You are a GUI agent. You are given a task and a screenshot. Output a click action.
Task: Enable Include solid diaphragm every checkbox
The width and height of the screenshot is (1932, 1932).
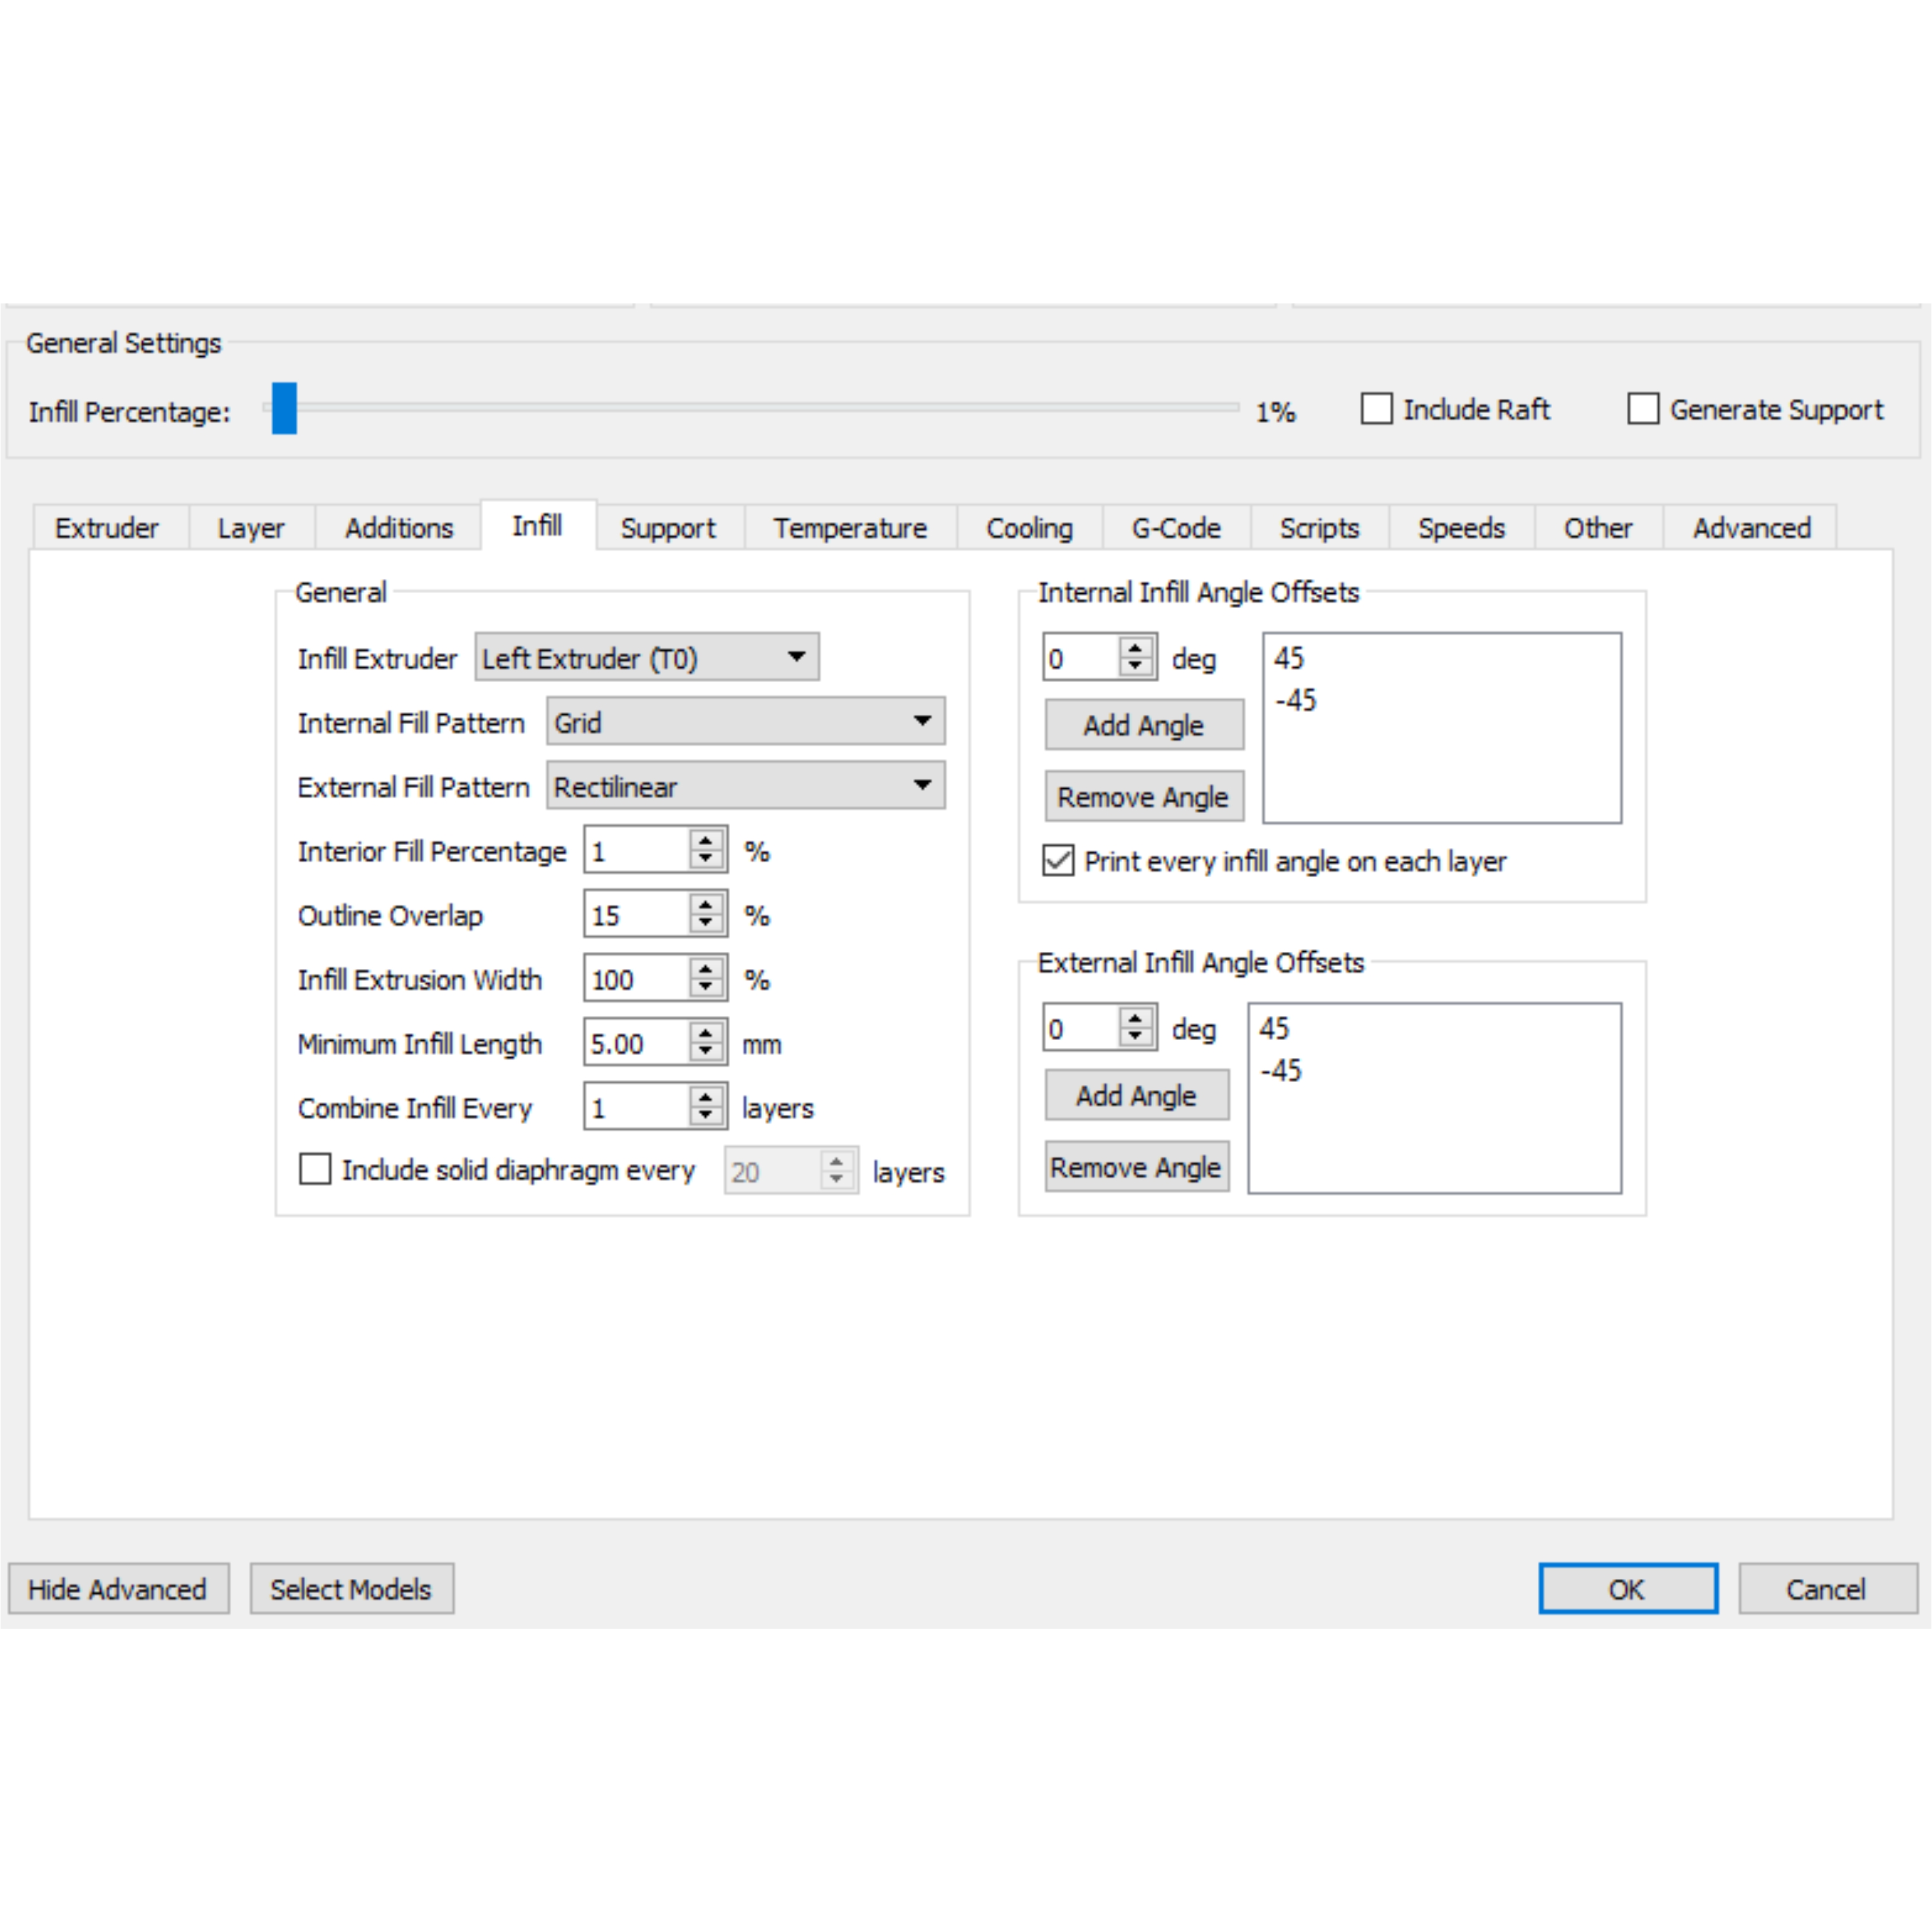pyautogui.click(x=315, y=1169)
